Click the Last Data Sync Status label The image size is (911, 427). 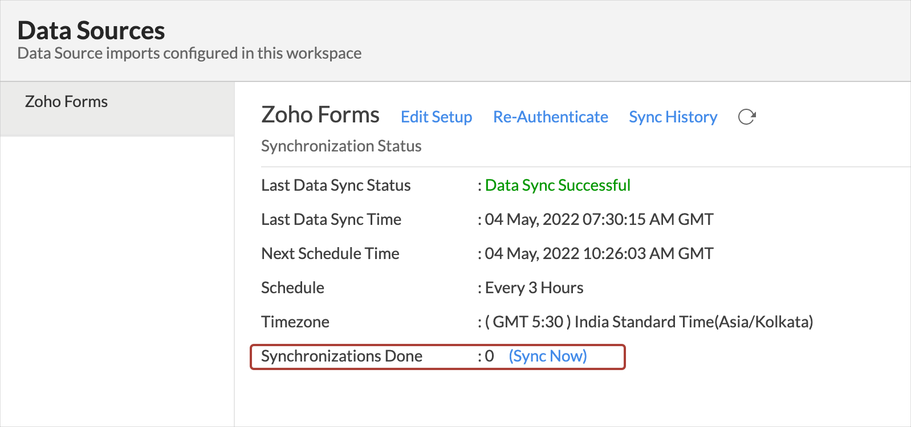pos(336,185)
